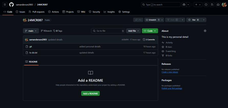Toggle the Unwatch button
This screenshot has height=108, width=228.
pyautogui.click(x=153, y=20)
